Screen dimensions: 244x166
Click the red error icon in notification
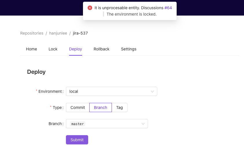tap(90, 8)
